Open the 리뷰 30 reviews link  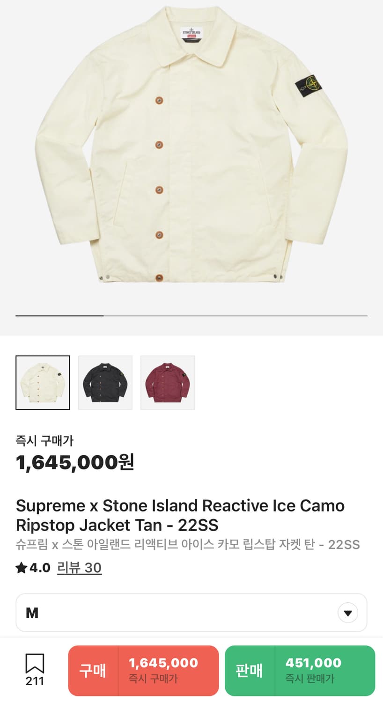[x=79, y=568]
